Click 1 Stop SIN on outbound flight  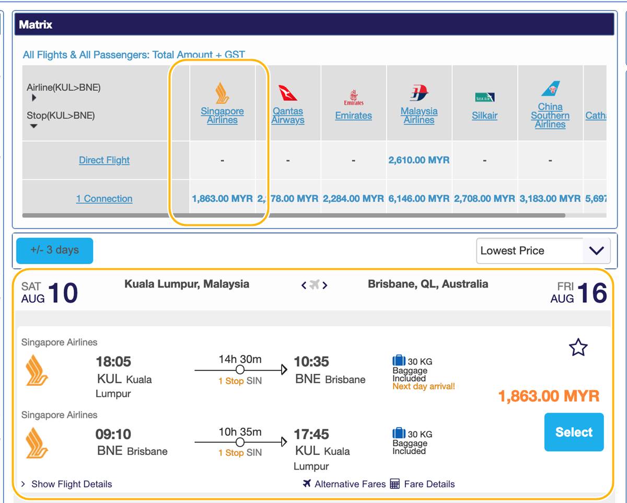pos(240,381)
